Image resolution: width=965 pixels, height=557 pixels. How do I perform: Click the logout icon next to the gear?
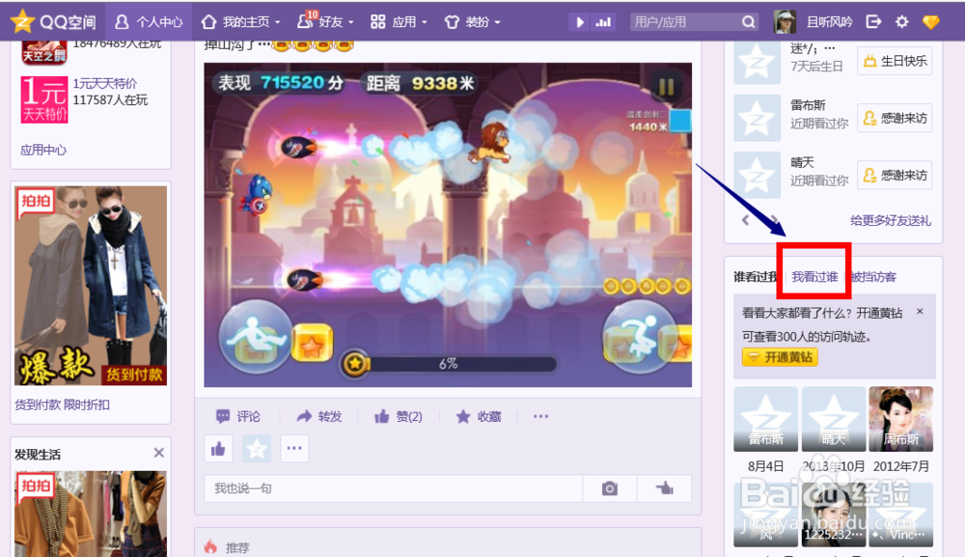point(873,20)
